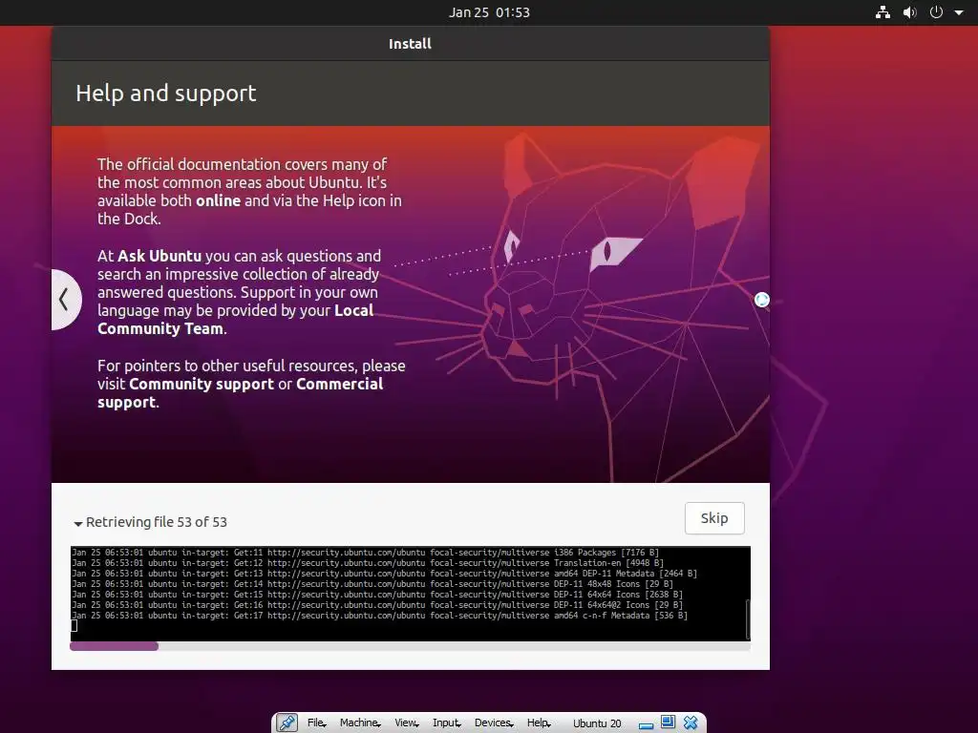Click the Help and support heading

pos(166,94)
